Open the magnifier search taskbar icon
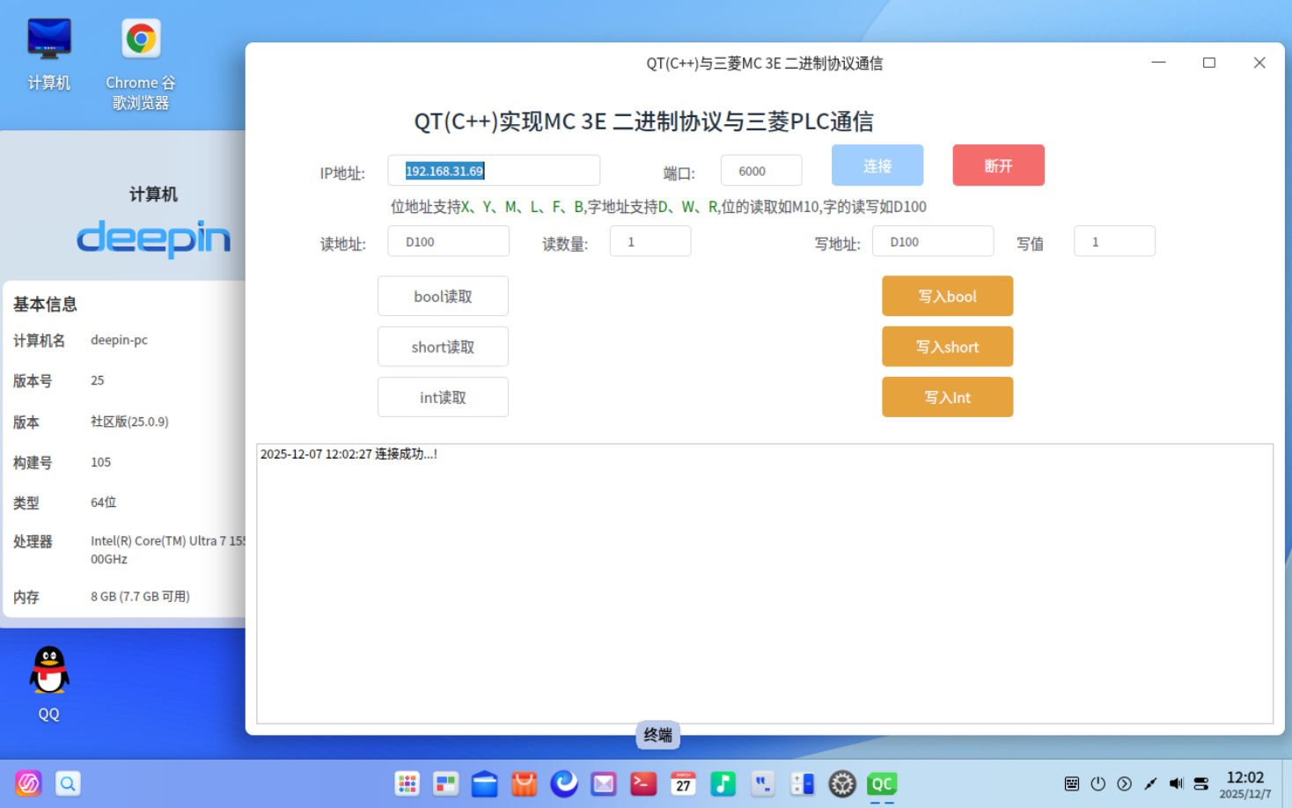Viewport: 1292px width, 808px height. click(x=68, y=783)
